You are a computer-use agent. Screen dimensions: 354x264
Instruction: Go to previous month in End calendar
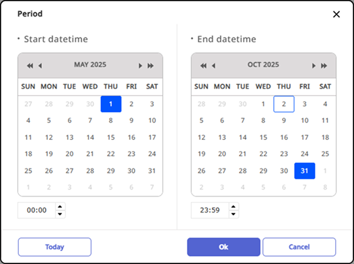pos(213,66)
